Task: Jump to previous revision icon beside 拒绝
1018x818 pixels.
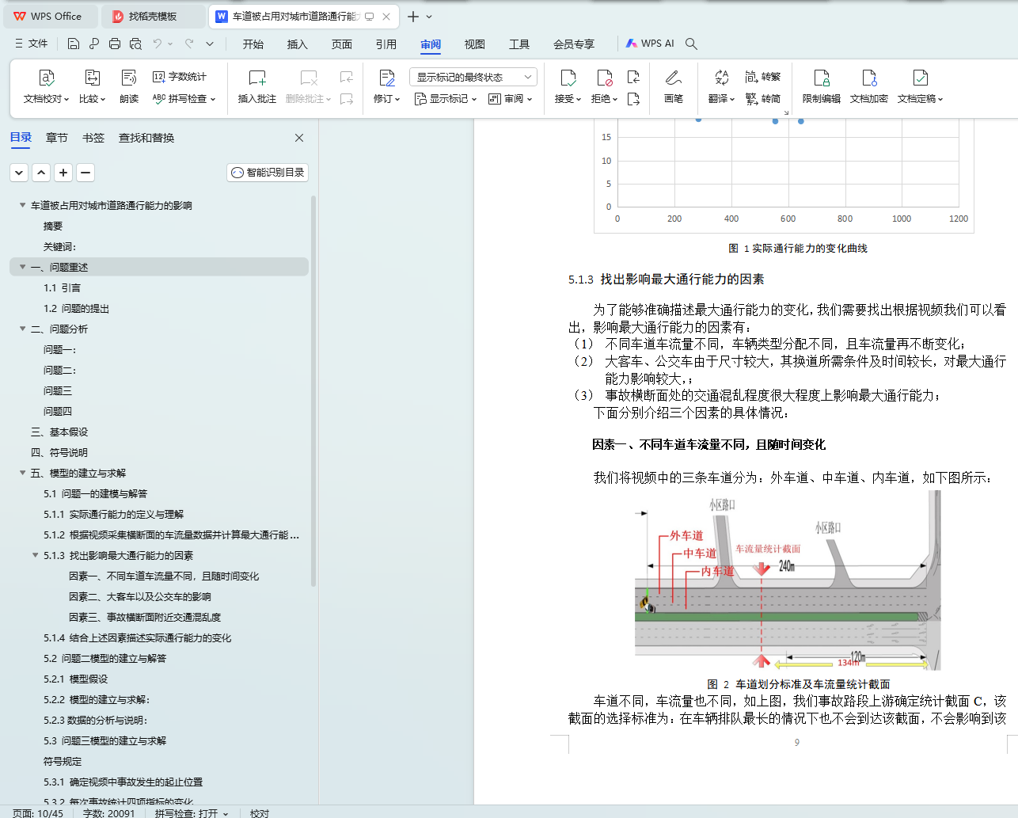Action: point(633,77)
